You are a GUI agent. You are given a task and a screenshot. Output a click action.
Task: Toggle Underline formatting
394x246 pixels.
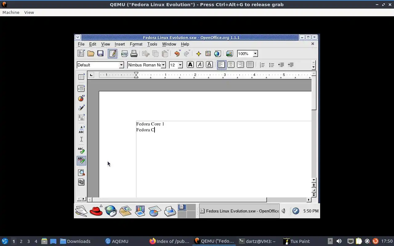[x=209, y=65]
